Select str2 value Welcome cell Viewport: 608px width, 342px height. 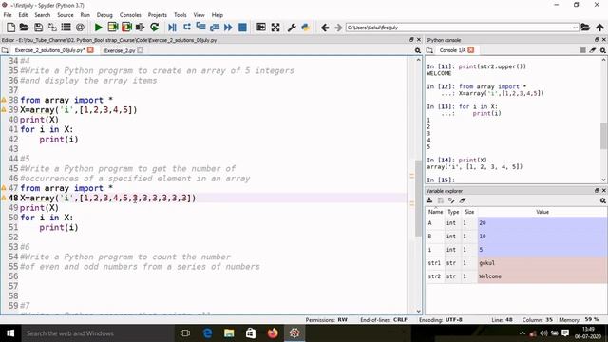tap(542, 276)
